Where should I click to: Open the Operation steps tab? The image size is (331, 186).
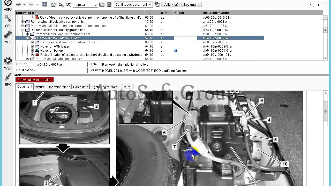(x=59, y=87)
